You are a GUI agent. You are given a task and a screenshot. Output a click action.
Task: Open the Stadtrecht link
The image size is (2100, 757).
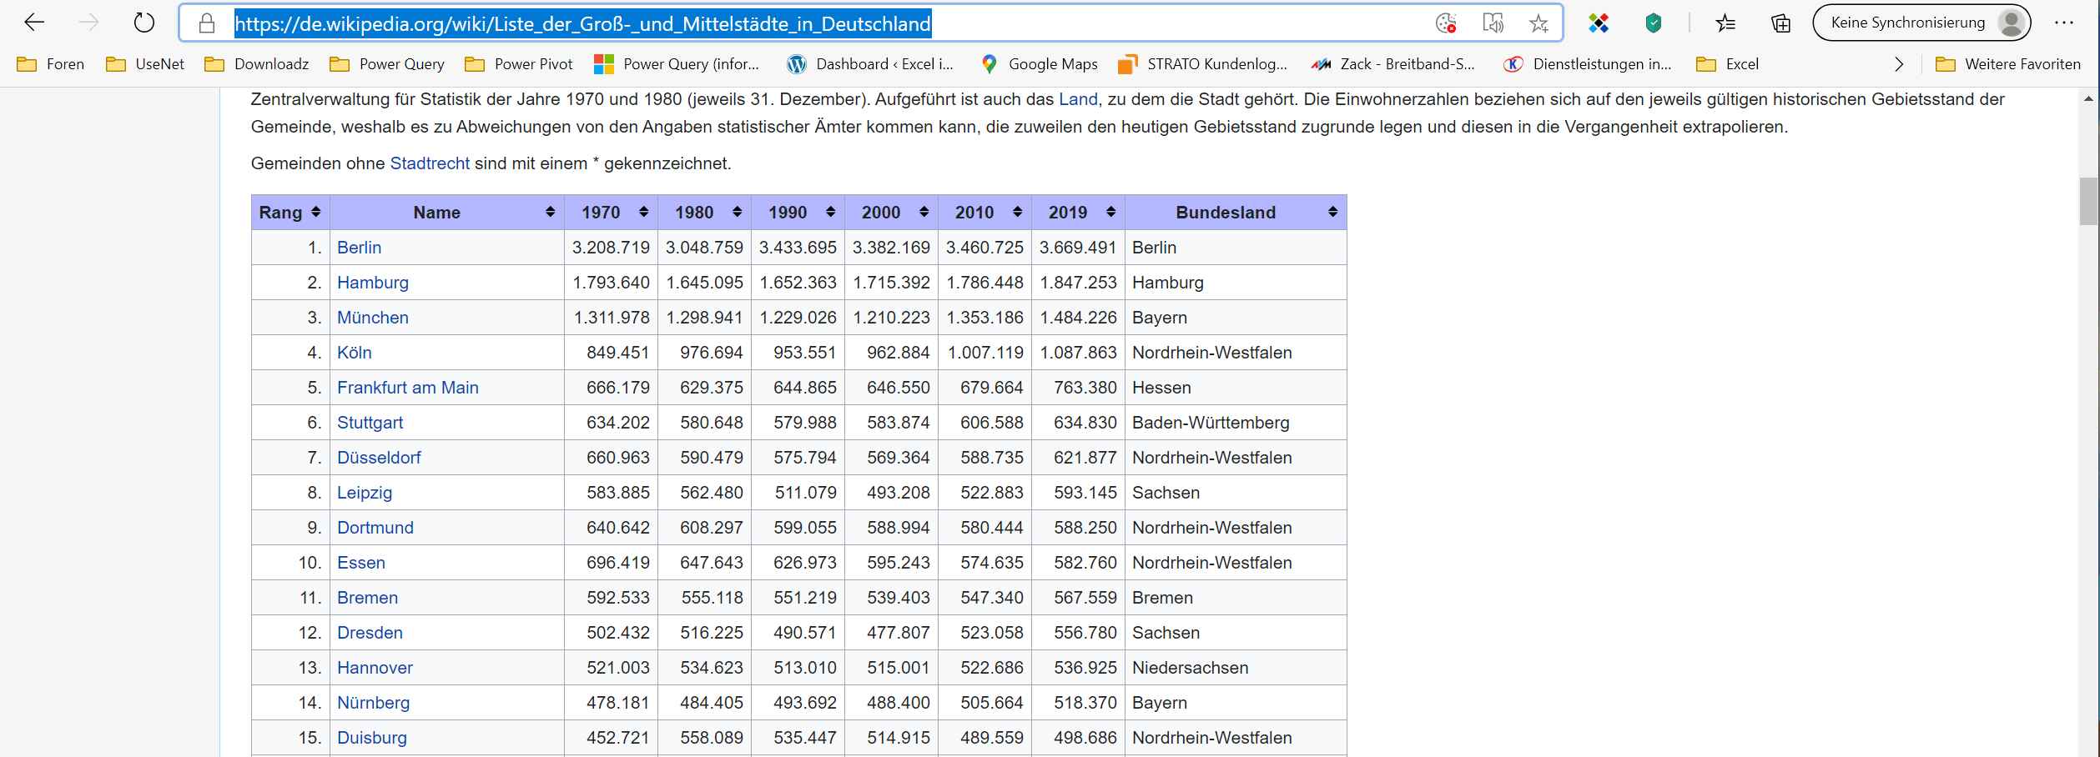pyautogui.click(x=430, y=163)
